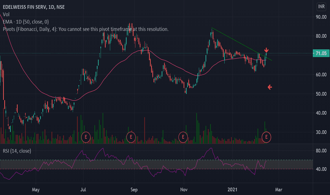
Task: Select the EDELWEISS FIN SERV symbol title
Action: click(x=34, y=7)
